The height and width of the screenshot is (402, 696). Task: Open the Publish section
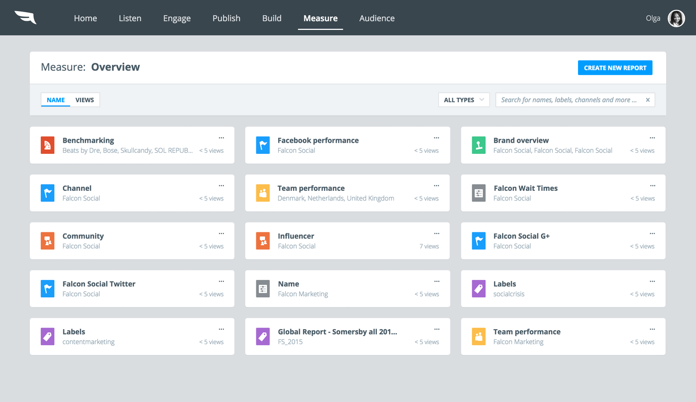[226, 18]
